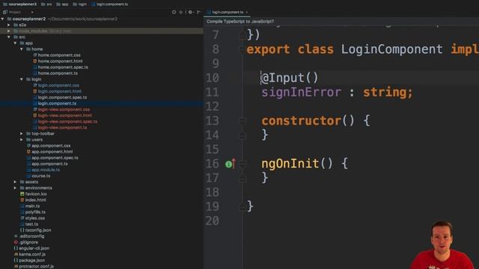Click the scroll-from-source target icon in Project panel
Viewport: 479px width, 269px height.
pyautogui.click(x=174, y=12)
